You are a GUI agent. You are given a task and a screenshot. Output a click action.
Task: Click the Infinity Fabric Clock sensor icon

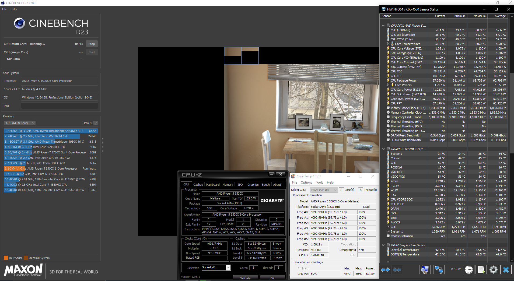pos(388,108)
